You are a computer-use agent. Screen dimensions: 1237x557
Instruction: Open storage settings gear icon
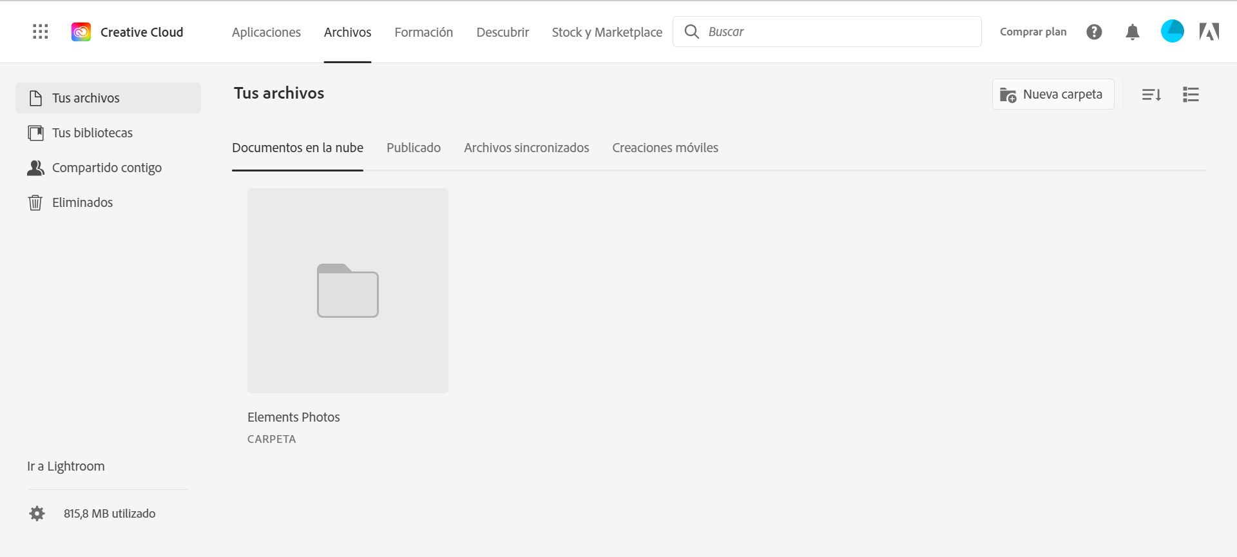tap(37, 513)
